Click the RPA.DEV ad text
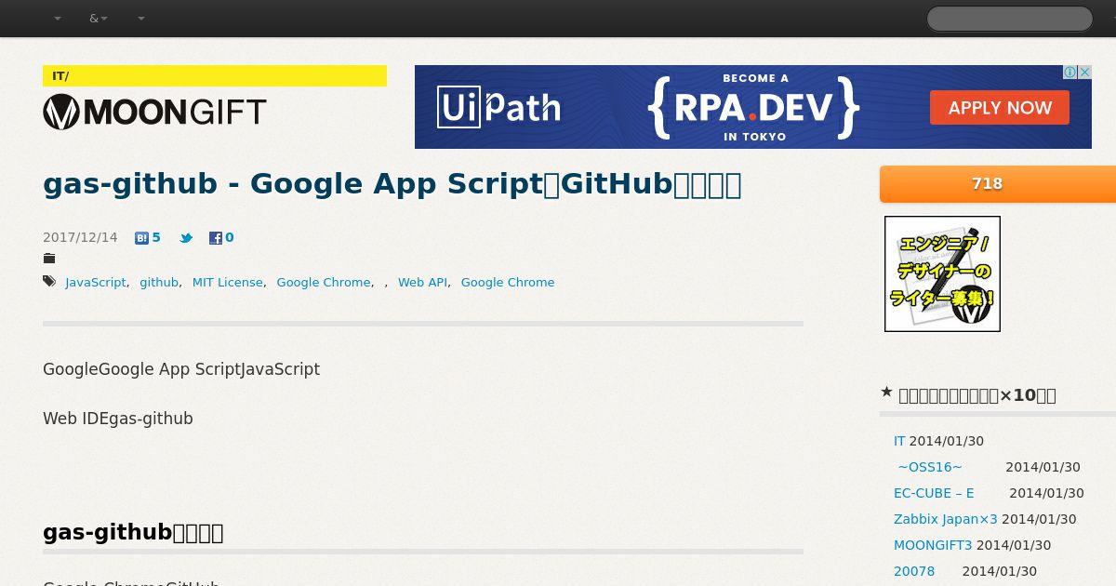This screenshot has height=586, width=1116. coord(753,108)
